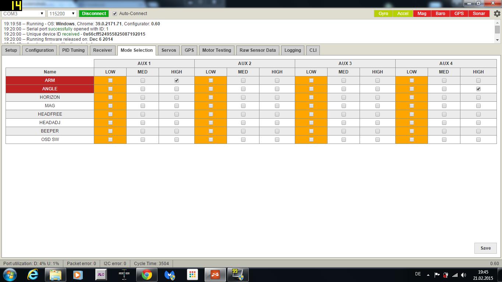The image size is (502, 282).
Task: Open the 115200 baud rate dropdown
Action: tap(62, 14)
